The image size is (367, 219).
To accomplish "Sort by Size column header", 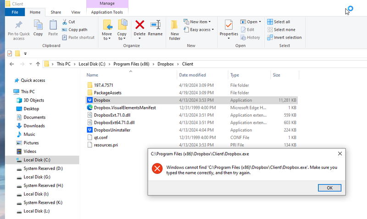I will click(277, 75).
